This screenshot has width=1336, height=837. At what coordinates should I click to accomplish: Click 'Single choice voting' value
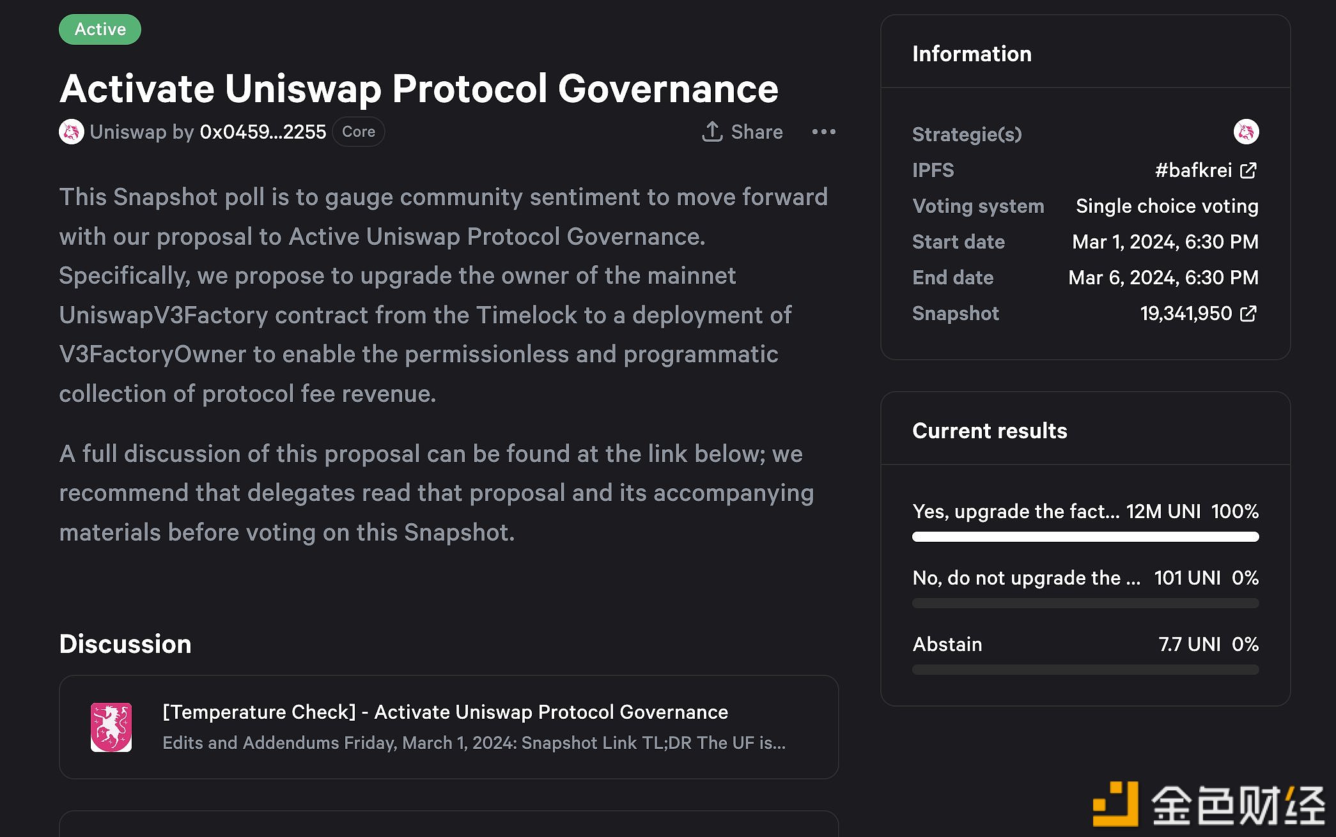tap(1167, 206)
